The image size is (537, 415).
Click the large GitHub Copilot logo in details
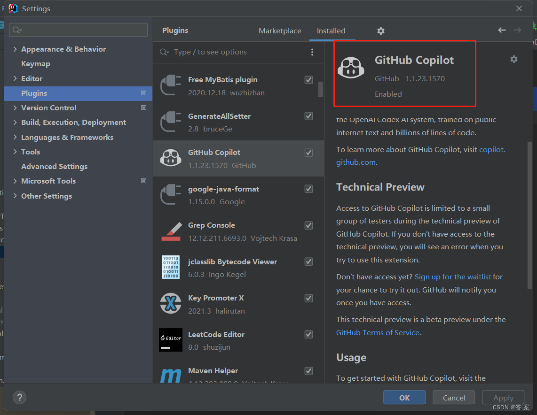(x=351, y=68)
